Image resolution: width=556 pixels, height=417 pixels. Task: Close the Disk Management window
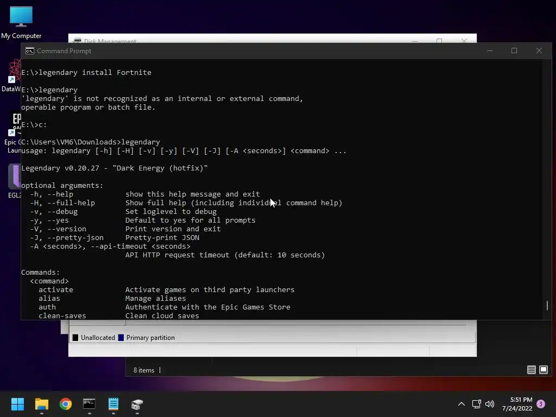tap(464, 40)
